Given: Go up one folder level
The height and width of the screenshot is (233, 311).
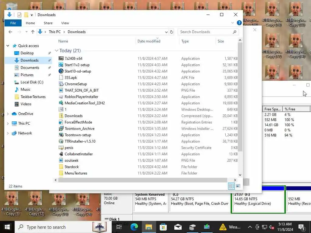Looking at the screenshot, I should point(33,32).
